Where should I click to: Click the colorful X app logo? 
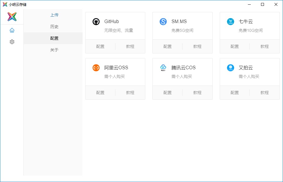pos(12,17)
